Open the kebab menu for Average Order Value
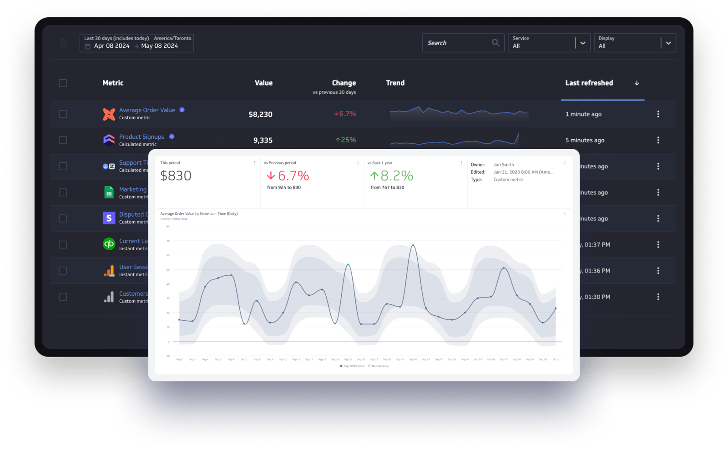Image resolution: width=728 pixels, height=449 pixels. pyautogui.click(x=658, y=114)
